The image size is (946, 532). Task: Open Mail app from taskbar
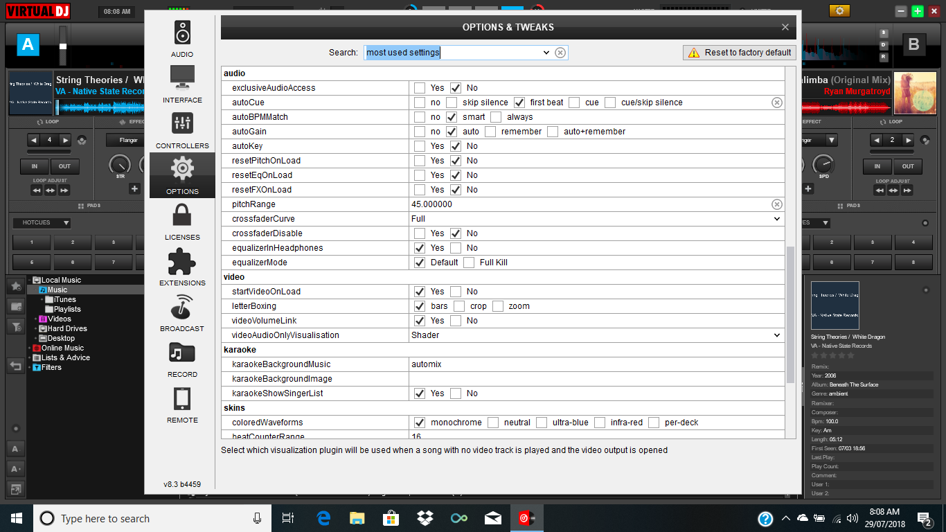[x=493, y=518]
